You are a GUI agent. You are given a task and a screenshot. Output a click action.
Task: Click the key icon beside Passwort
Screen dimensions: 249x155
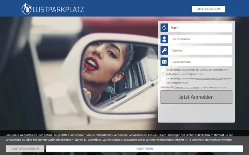click(x=164, y=50)
